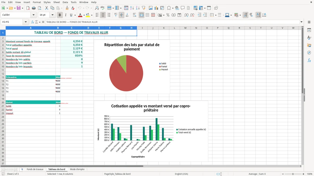Toggle Align Top vertical alignment
The image size is (314, 176).
click(x=116, y=15)
